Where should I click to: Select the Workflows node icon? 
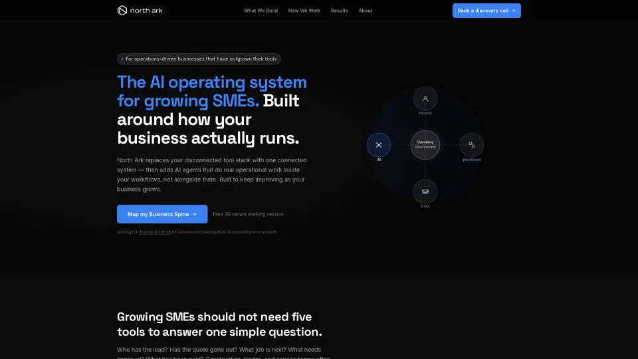(x=472, y=145)
